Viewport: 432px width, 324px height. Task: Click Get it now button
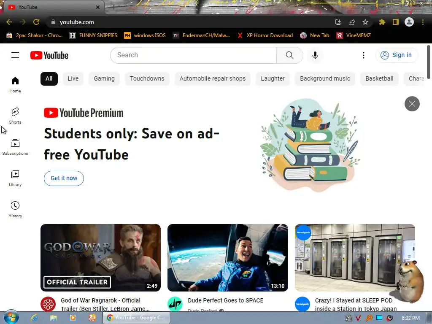[x=64, y=178]
